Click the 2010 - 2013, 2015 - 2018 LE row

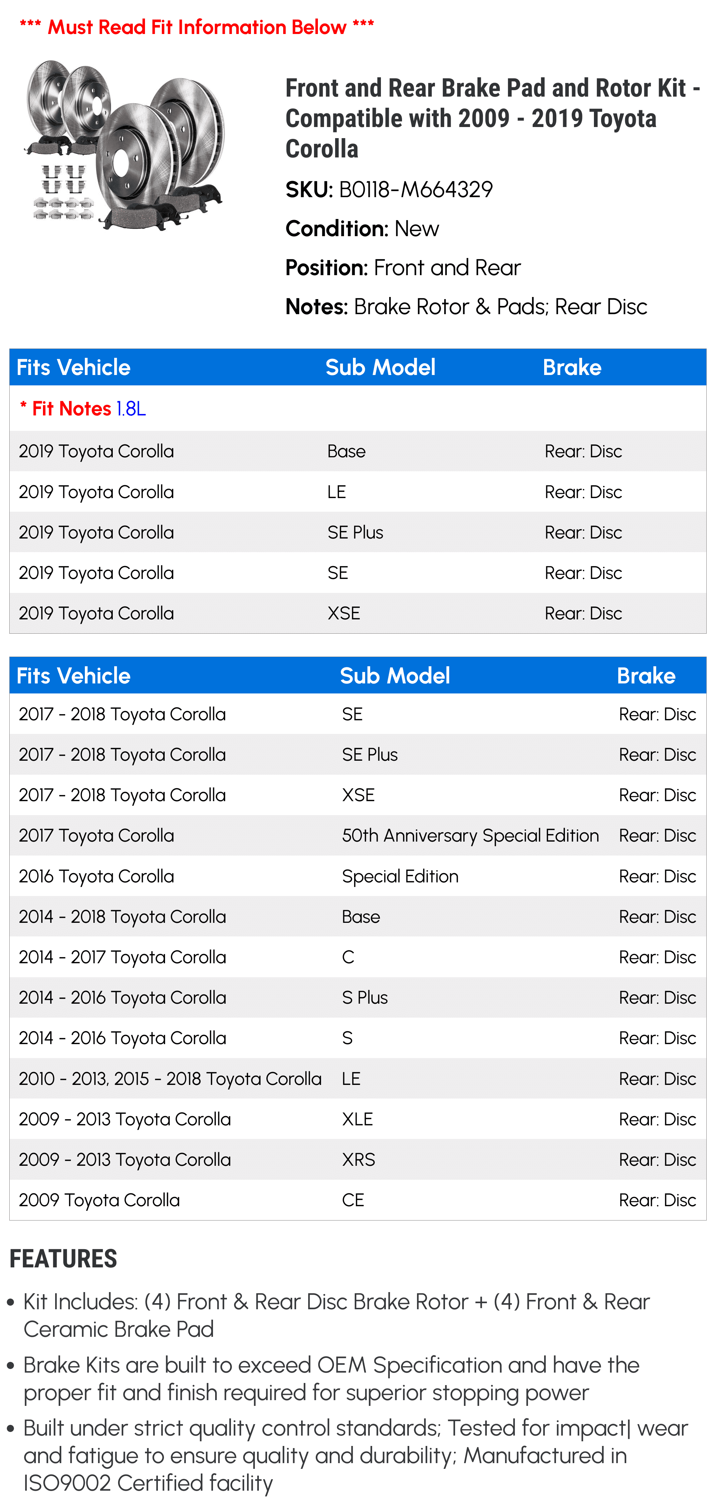click(x=358, y=1078)
